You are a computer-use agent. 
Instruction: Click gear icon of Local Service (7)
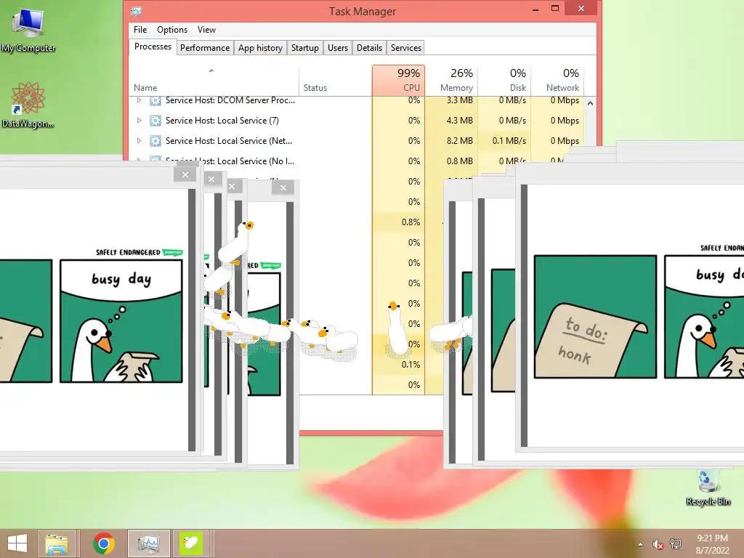[x=155, y=121]
